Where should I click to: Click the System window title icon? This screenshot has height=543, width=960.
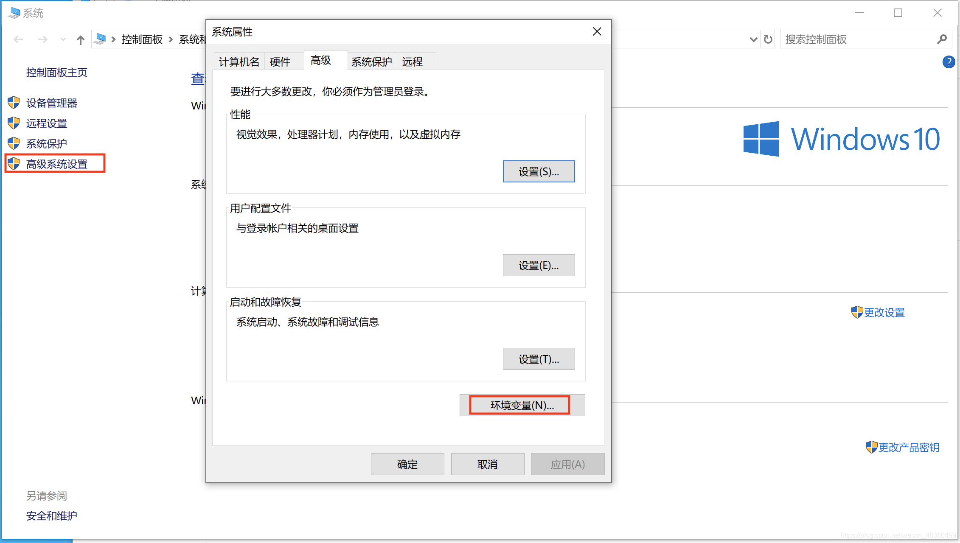[x=14, y=13]
